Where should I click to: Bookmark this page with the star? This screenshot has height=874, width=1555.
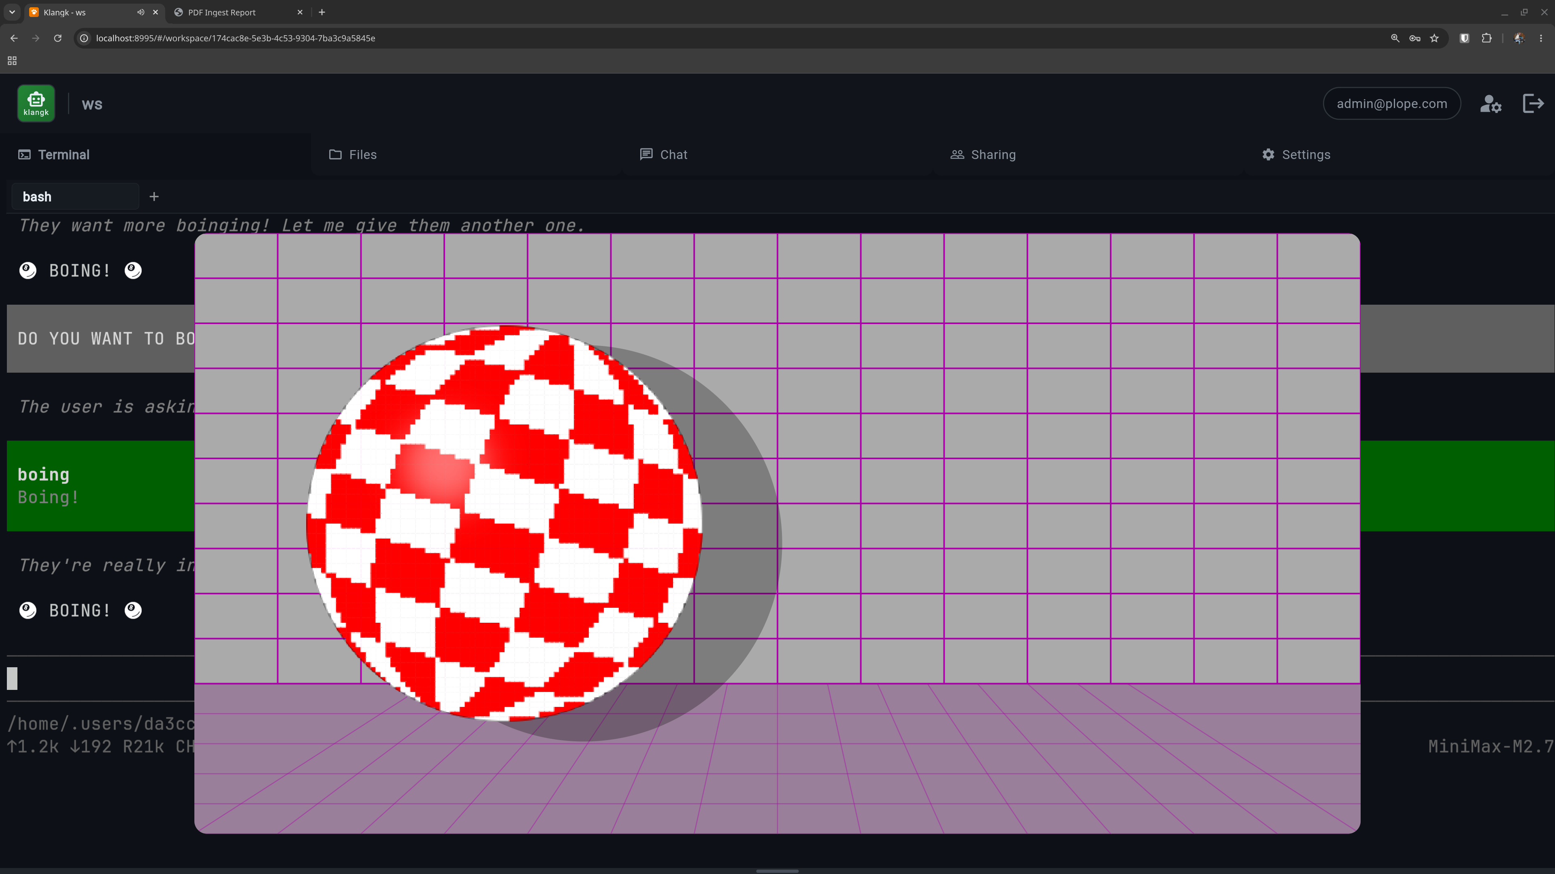1434,38
